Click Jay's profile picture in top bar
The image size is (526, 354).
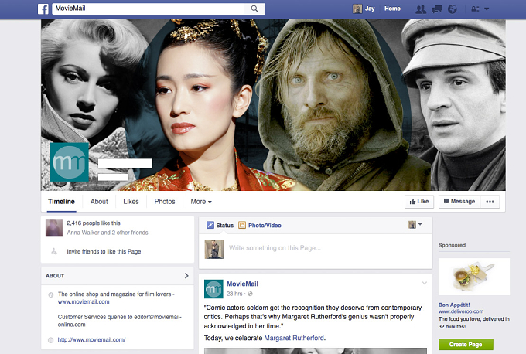[x=357, y=9]
